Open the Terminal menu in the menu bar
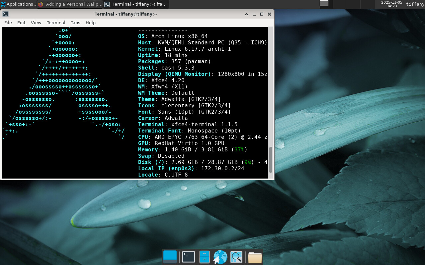The height and width of the screenshot is (265, 425). [56, 23]
